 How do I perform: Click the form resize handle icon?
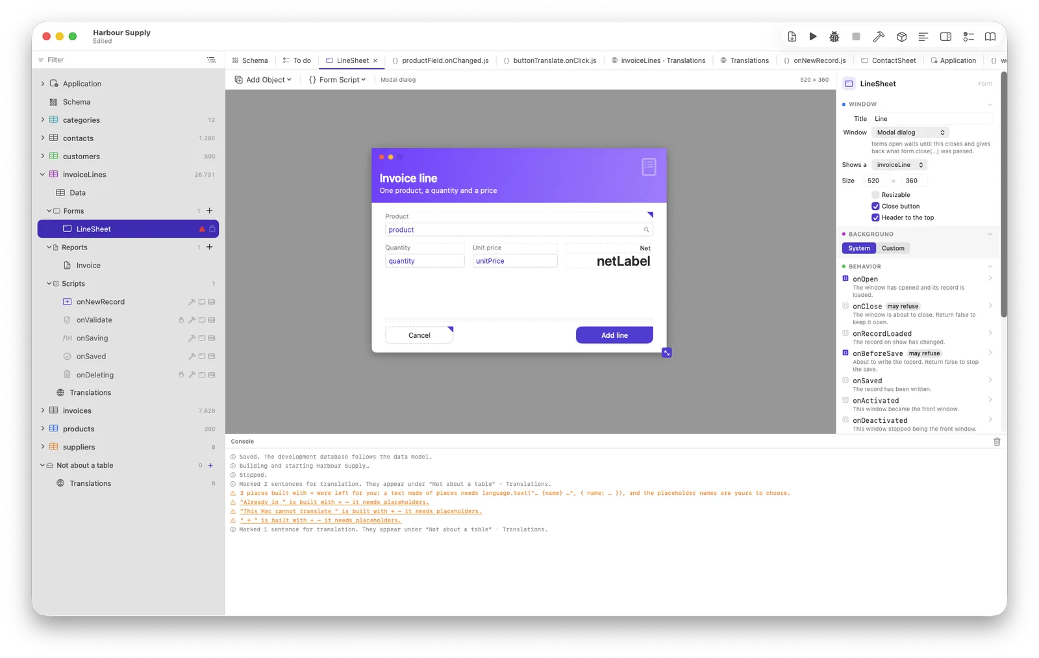(x=667, y=353)
